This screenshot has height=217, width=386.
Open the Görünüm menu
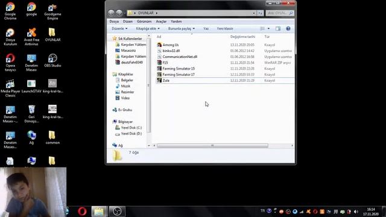(x=144, y=22)
